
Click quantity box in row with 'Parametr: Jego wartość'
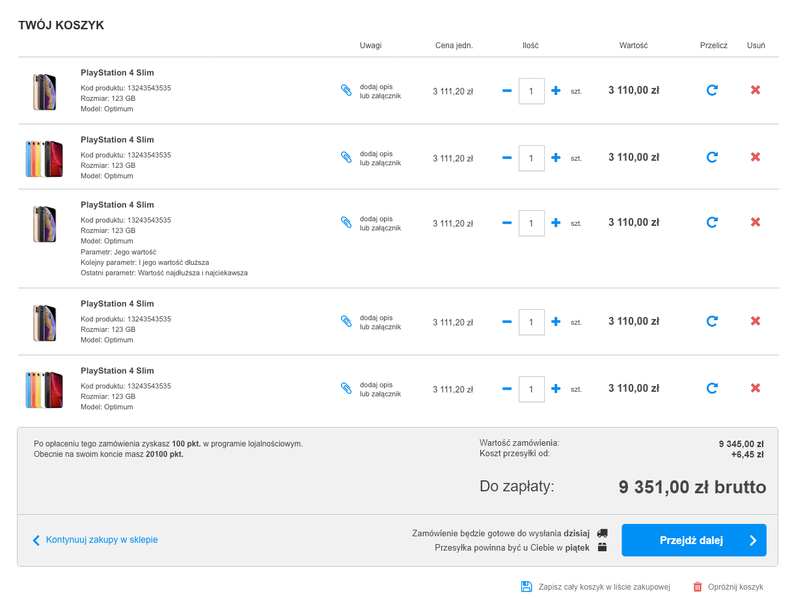[x=532, y=223]
